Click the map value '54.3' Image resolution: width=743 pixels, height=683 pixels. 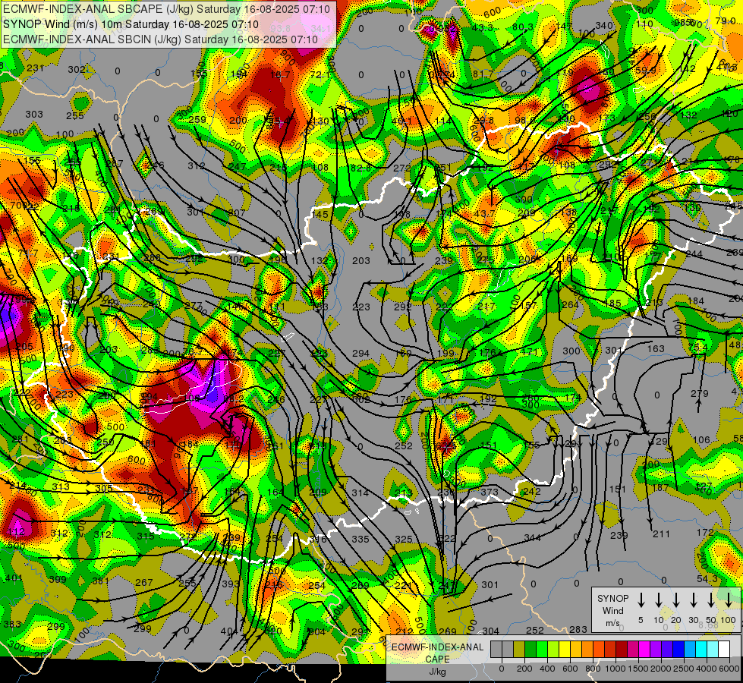(707, 579)
